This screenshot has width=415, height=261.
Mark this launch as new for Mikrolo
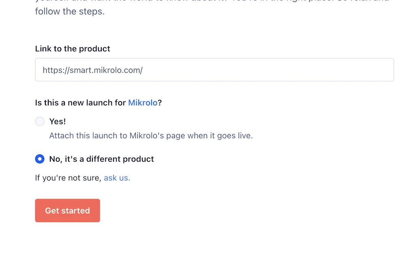point(40,121)
